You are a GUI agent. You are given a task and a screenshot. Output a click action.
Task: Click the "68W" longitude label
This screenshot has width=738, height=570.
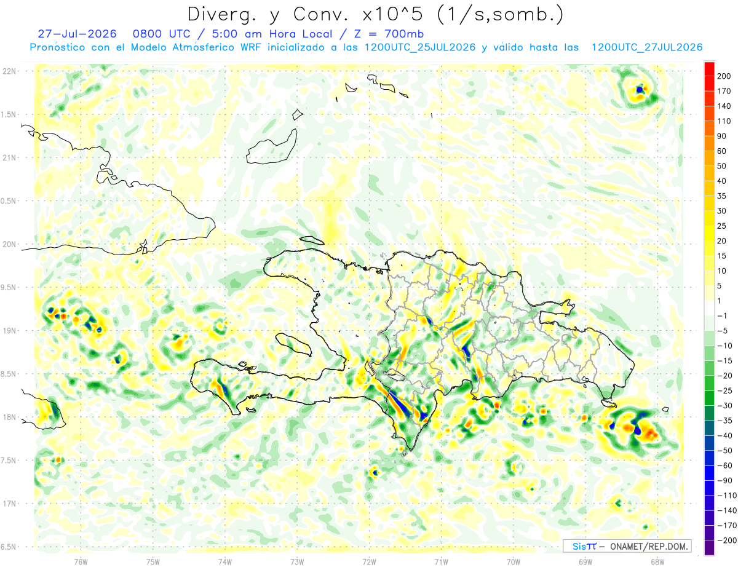(657, 562)
